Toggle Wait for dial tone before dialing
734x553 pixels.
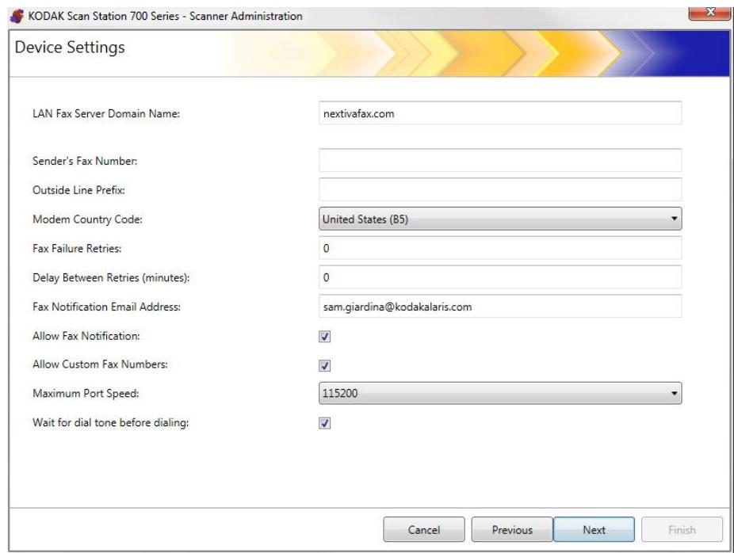point(325,423)
